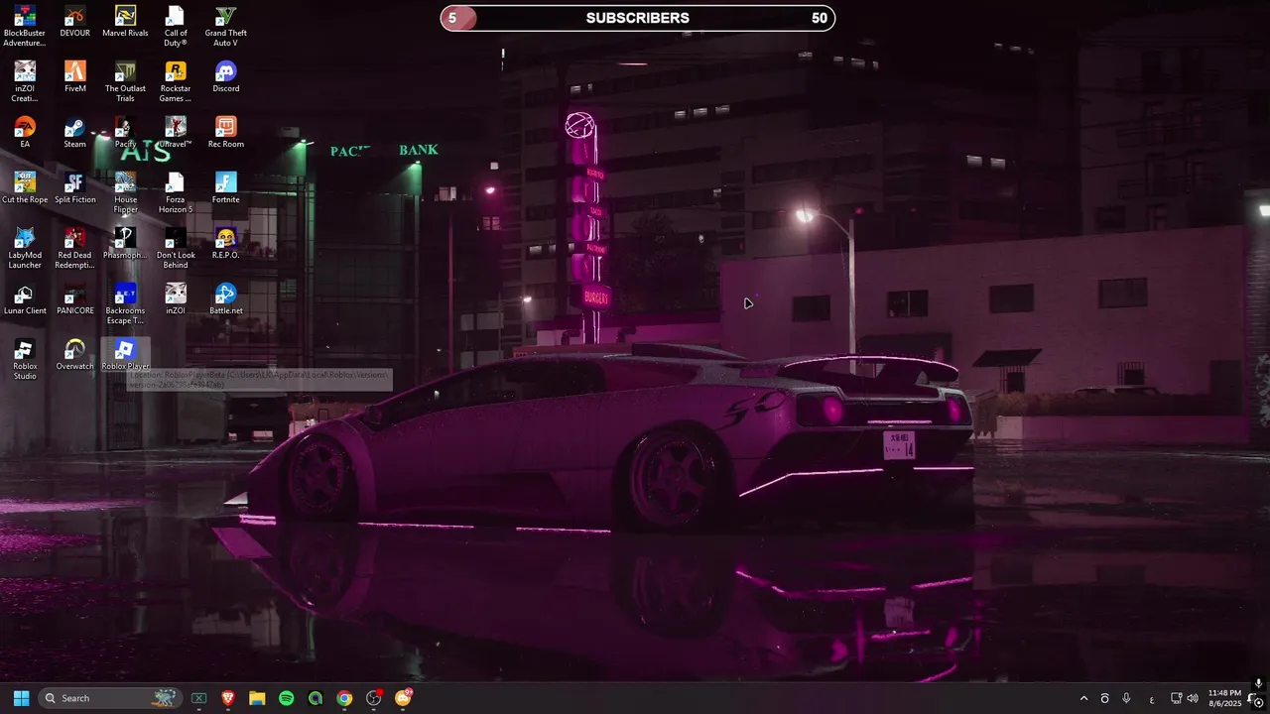Select The Outlast Trials icon
1270x714 pixels.
pos(125,82)
